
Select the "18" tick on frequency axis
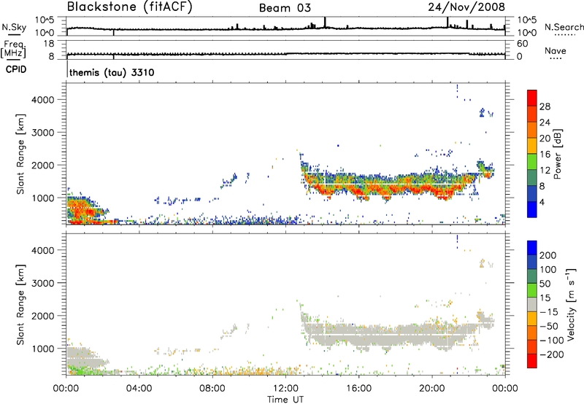tap(49, 44)
